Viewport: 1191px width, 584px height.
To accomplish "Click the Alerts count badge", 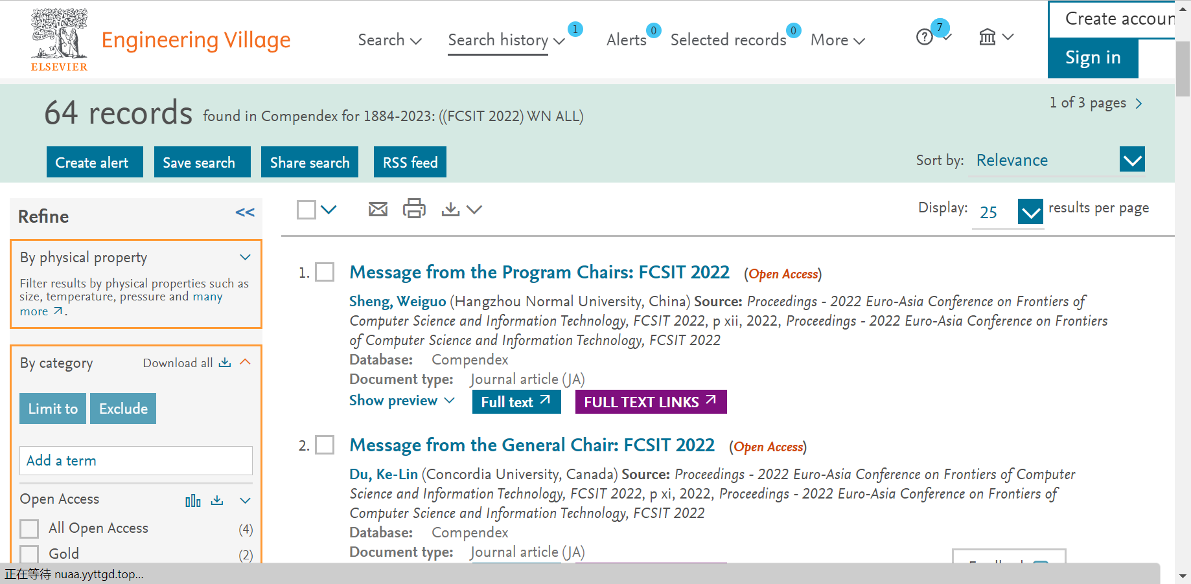I will 654,30.
